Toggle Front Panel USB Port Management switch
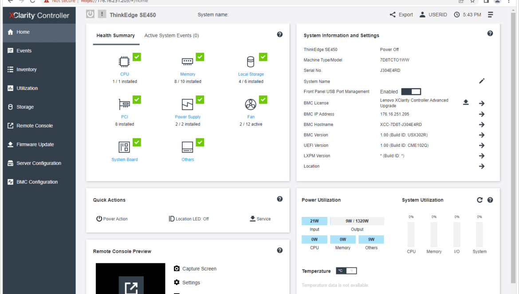The height and width of the screenshot is (294, 519). click(x=411, y=92)
